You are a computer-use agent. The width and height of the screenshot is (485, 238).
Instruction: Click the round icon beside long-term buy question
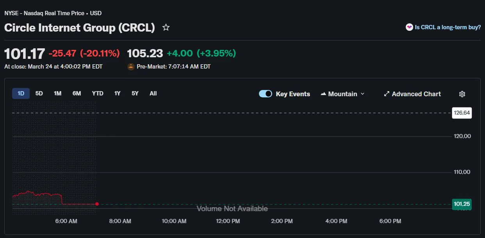(409, 27)
